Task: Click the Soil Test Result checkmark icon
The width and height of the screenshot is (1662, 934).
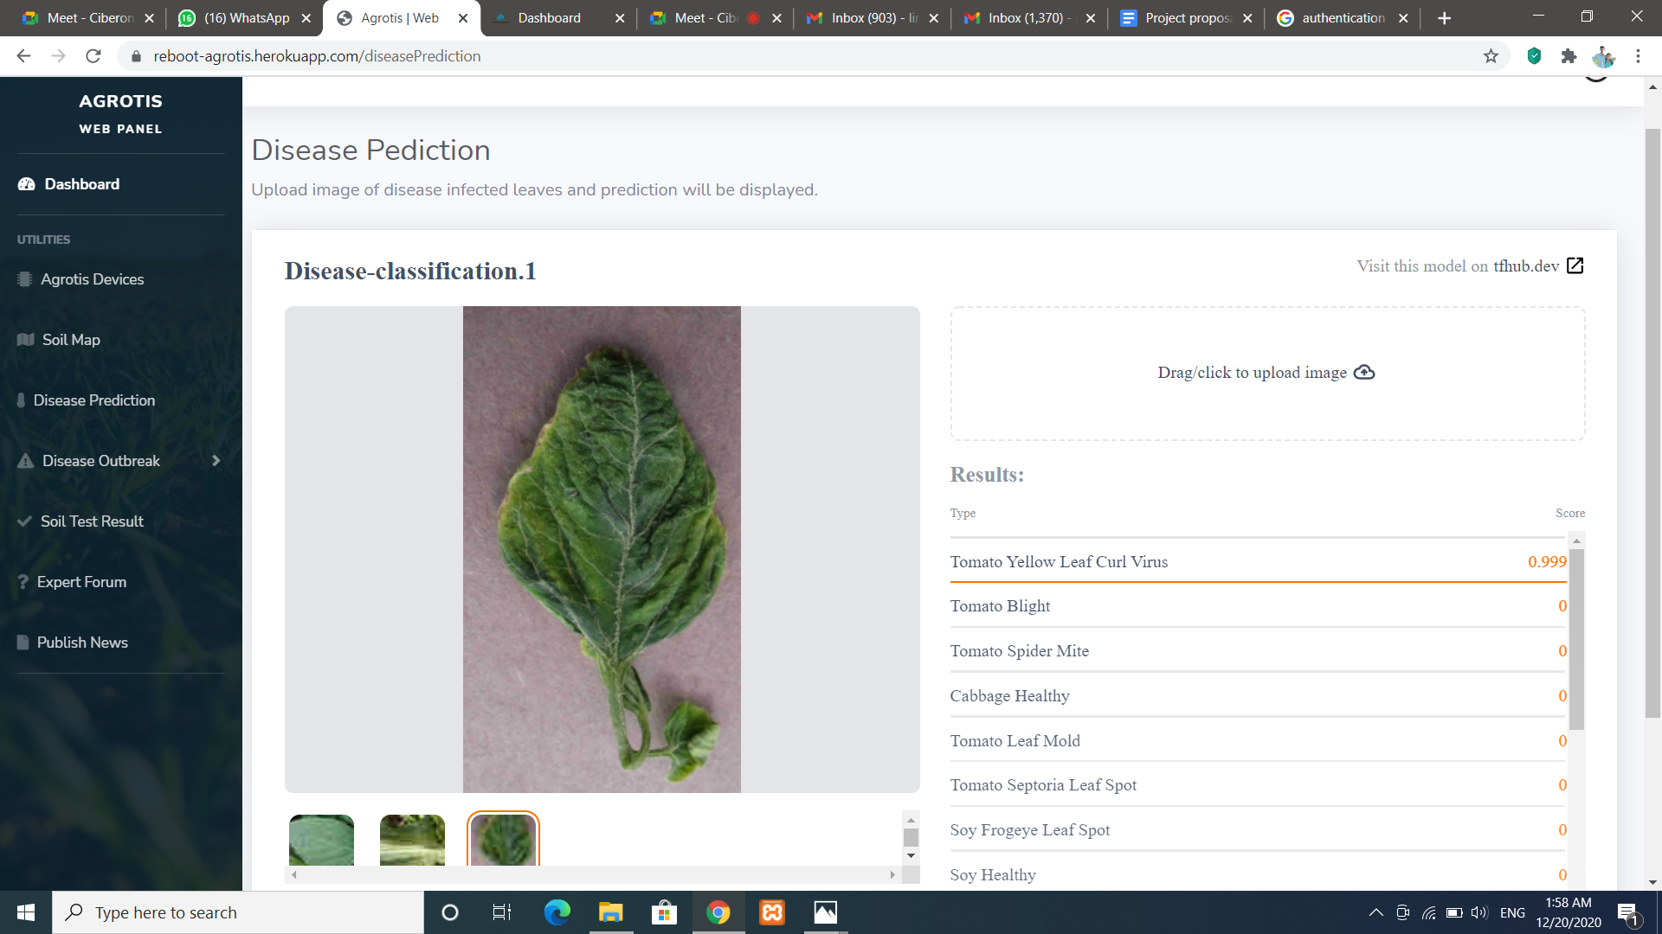Action: (24, 521)
